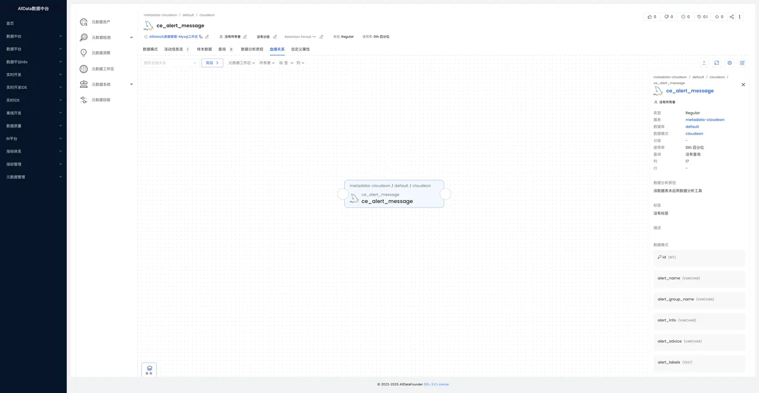759x393 pixels.
Task: Open lineage settings gear icon
Action: coord(730,63)
